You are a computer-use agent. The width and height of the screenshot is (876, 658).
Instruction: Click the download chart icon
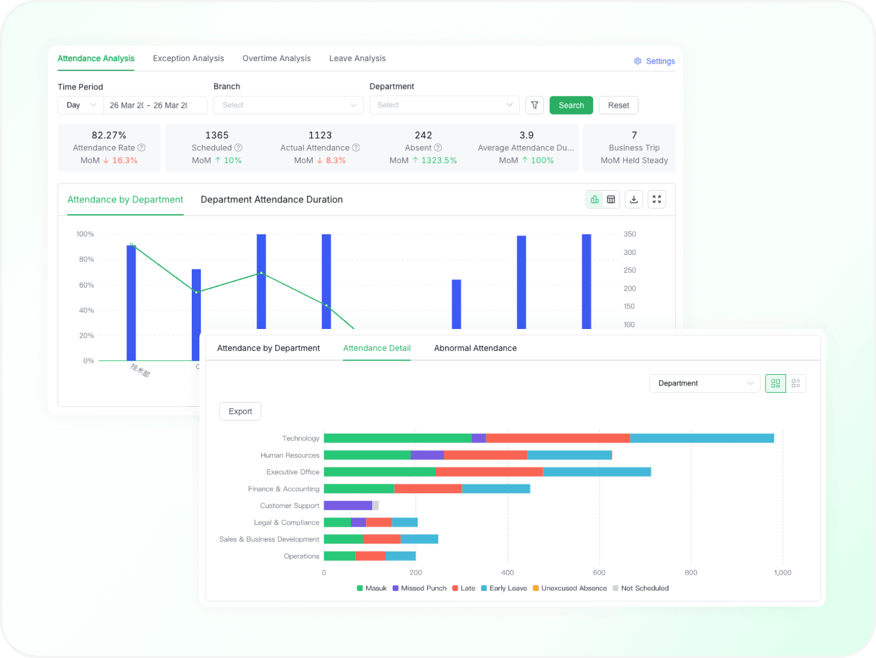(x=634, y=199)
